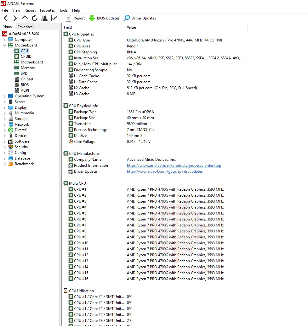This screenshot has width=308, height=326.
Task: Open the CPU page in the tree
Action: (21, 51)
